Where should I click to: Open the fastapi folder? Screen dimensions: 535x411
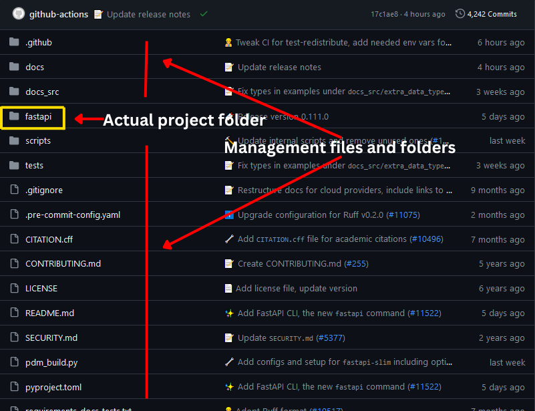[38, 116]
